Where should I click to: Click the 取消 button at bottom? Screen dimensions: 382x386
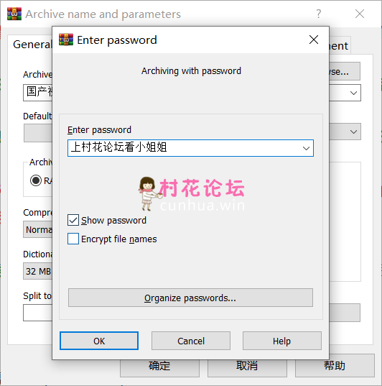coord(247,366)
